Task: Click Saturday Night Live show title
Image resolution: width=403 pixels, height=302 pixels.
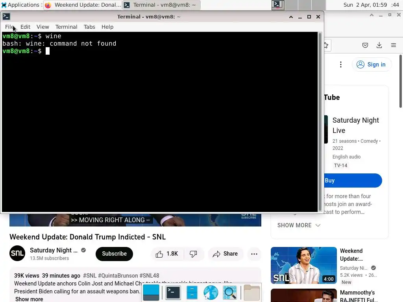Action: point(356,125)
